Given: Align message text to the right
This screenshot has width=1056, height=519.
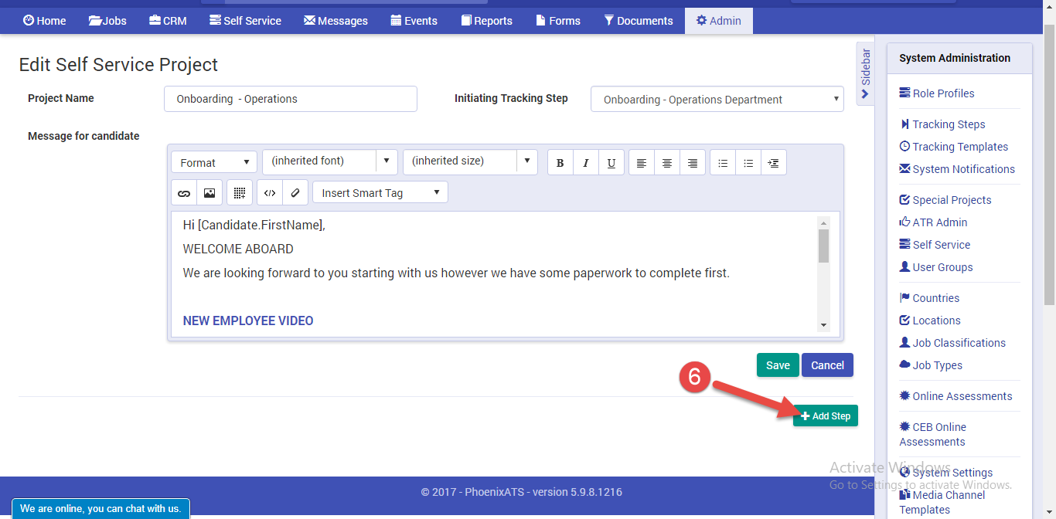Looking at the screenshot, I should (693, 163).
